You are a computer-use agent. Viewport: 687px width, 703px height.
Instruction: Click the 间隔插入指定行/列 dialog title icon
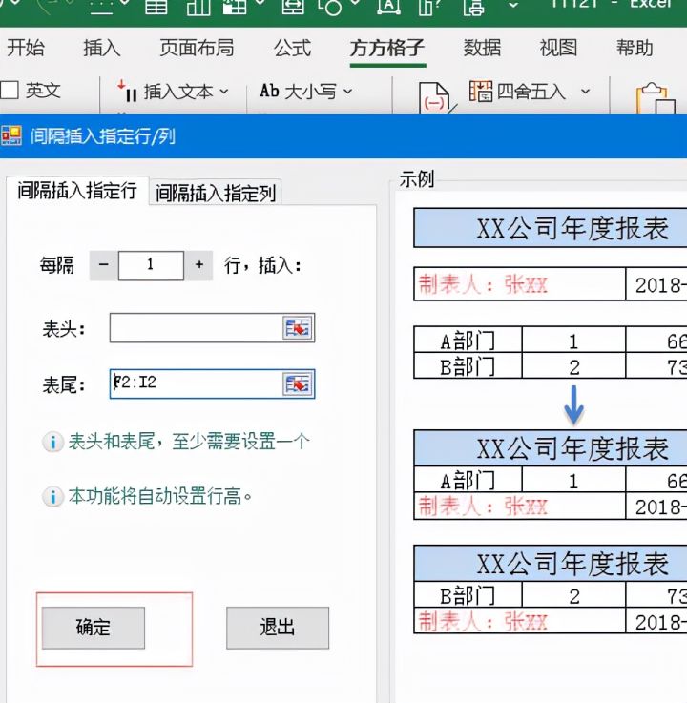(x=11, y=135)
